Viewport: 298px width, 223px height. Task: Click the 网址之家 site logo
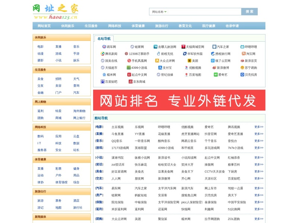point(55,12)
